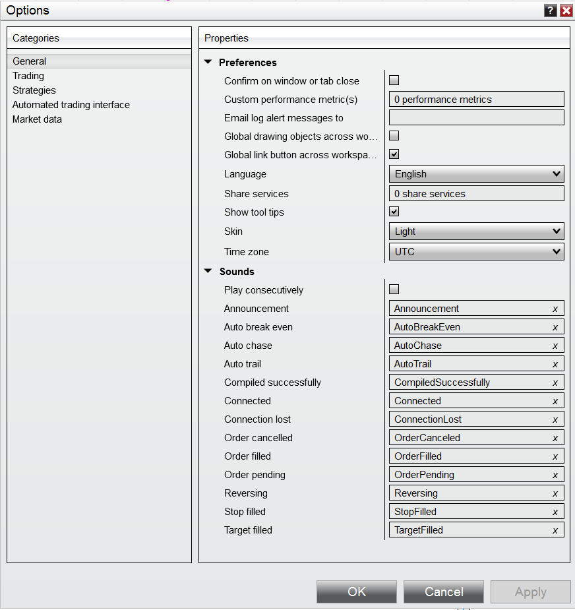Enable Confirm on window or tab close
Screen dimensions: 575x610
click(394, 80)
